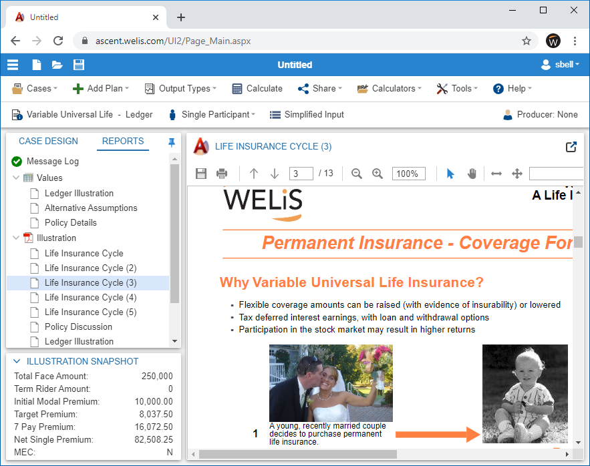
Task: Toggle the panel pin icon
Action: click(172, 142)
